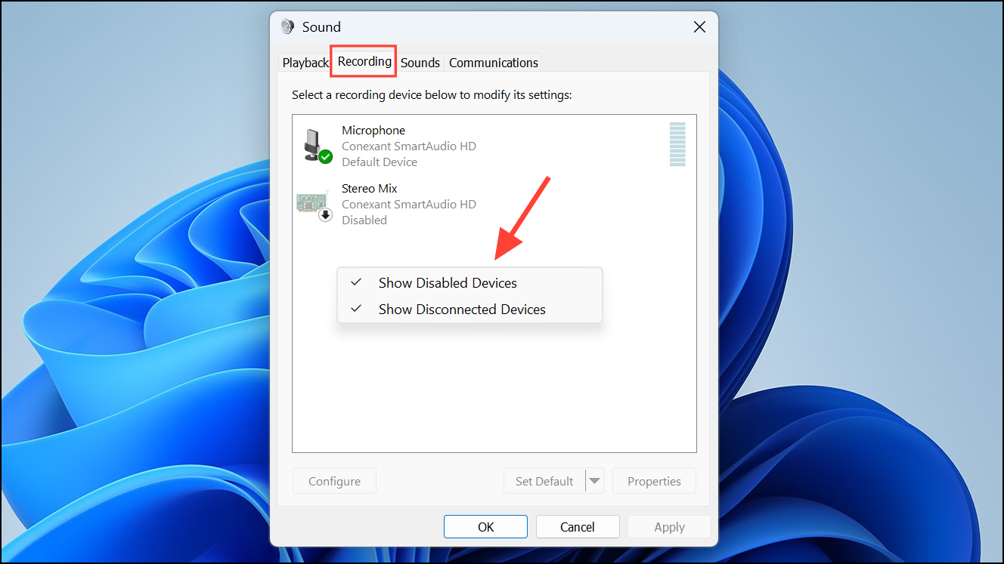Click the Default Device status text

tap(380, 162)
